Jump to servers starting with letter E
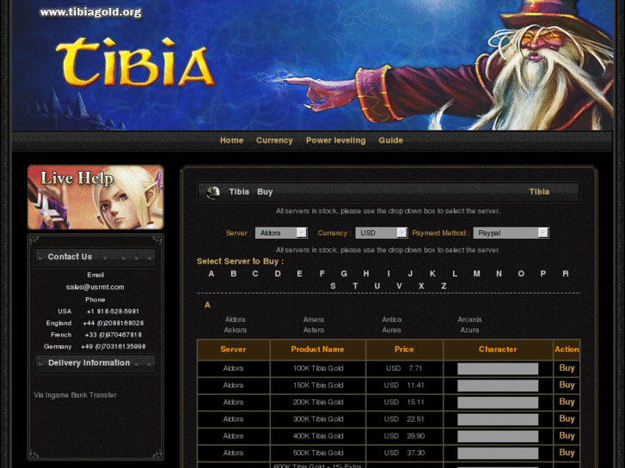 pyautogui.click(x=299, y=274)
